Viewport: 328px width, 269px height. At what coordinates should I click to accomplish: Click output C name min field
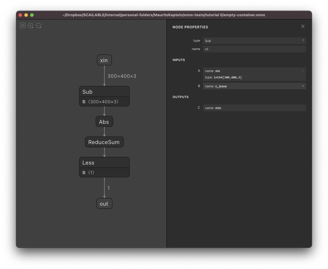tap(254, 108)
